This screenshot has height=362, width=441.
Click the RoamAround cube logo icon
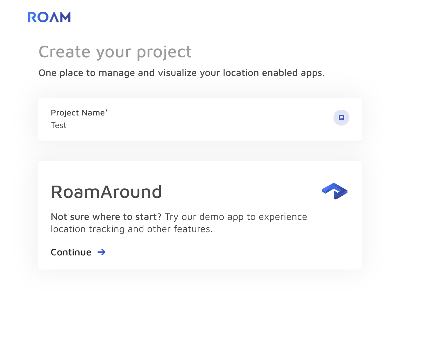pyautogui.click(x=335, y=191)
